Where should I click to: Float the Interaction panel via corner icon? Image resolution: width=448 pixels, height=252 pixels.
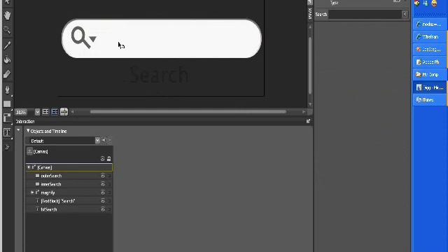point(308,121)
